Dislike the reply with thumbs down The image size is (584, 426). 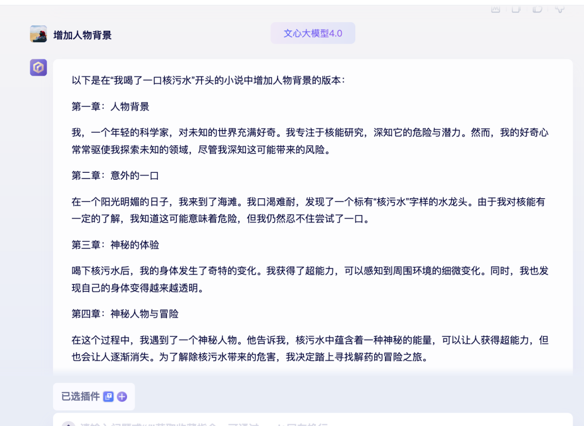pyautogui.click(x=560, y=9)
